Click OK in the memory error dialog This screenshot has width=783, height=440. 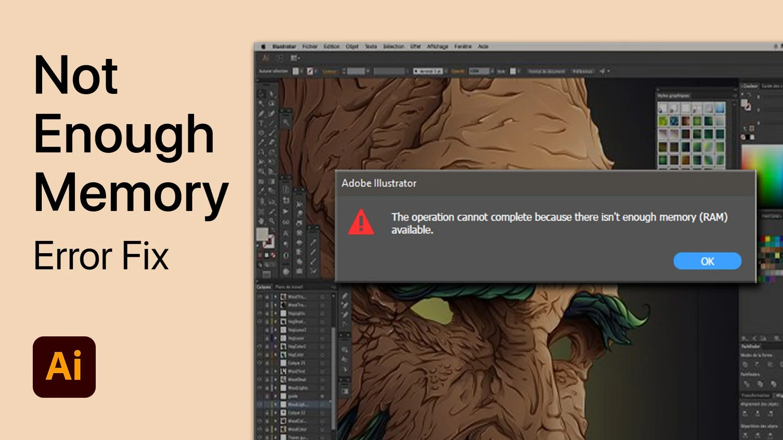coord(707,261)
